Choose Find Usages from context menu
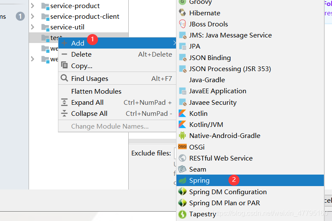The width and height of the screenshot is (332, 221). click(x=117, y=78)
